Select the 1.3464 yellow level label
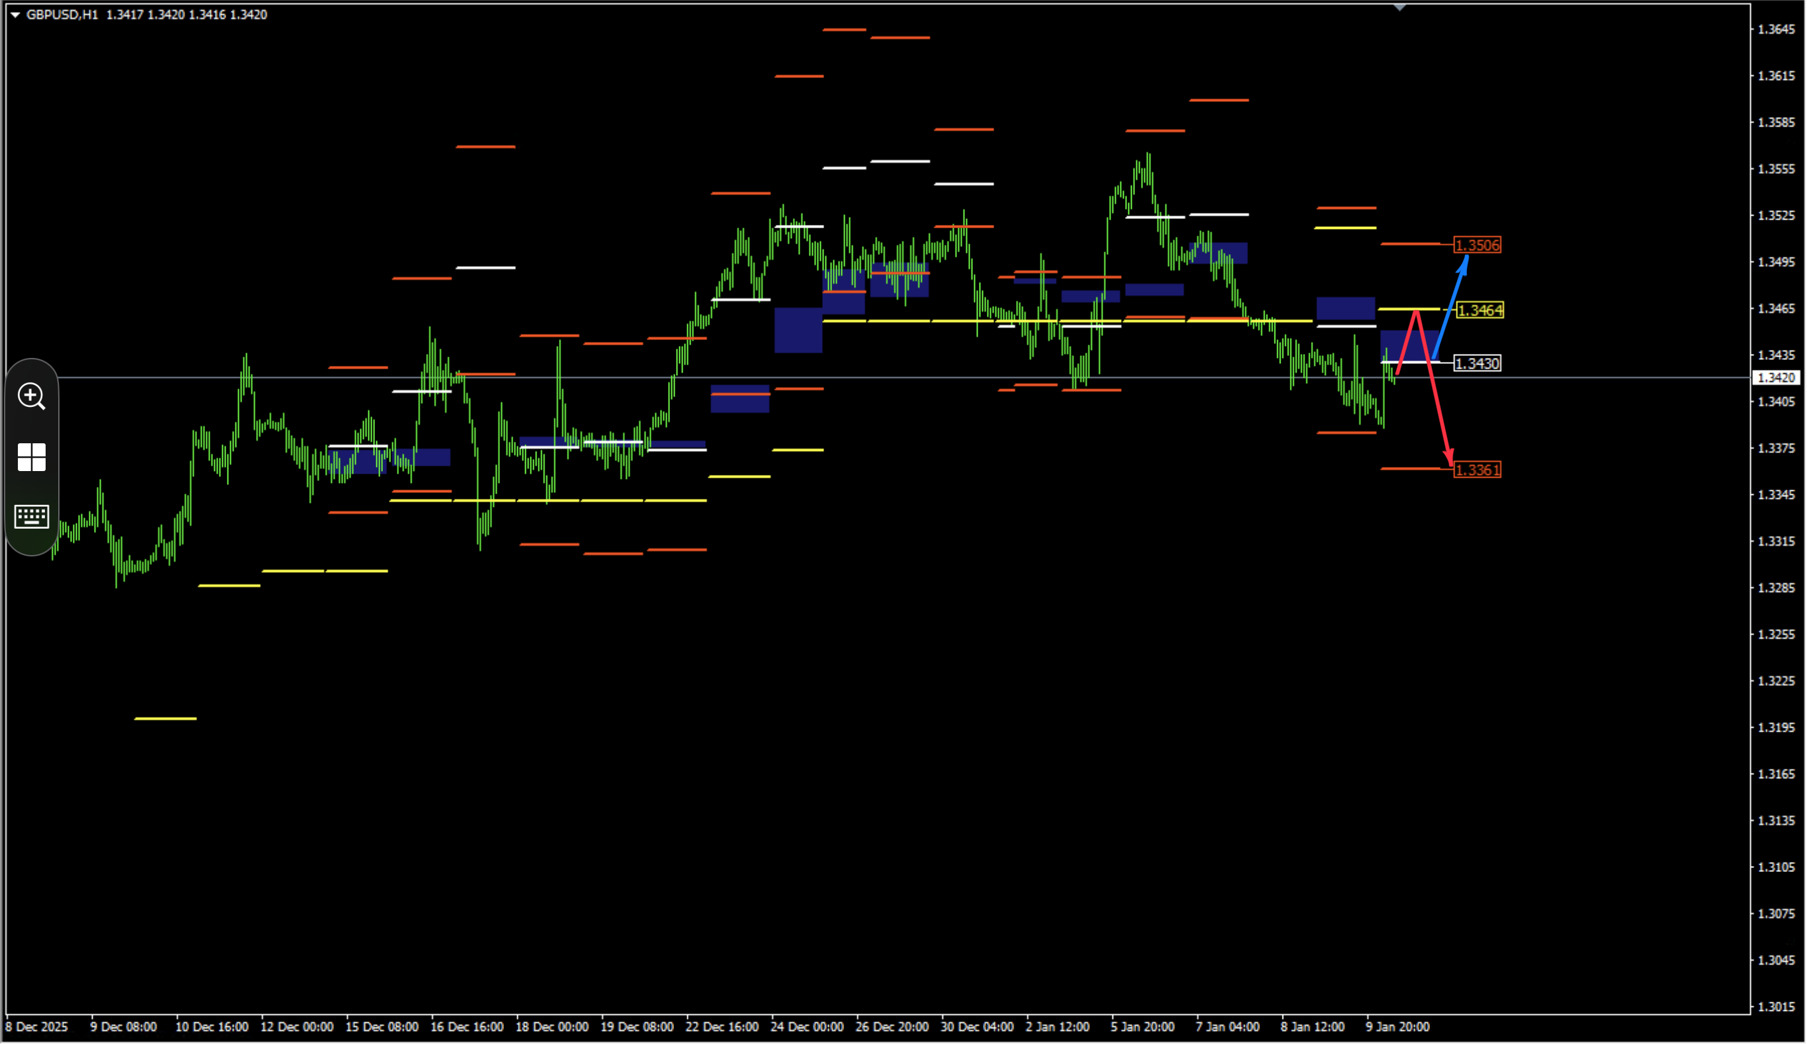 (x=1480, y=310)
